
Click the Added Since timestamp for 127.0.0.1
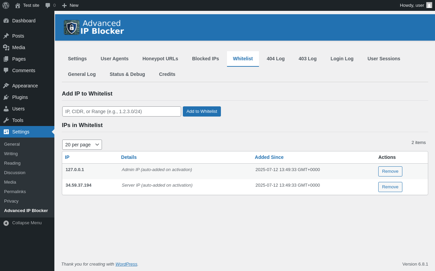coord(288,170)
